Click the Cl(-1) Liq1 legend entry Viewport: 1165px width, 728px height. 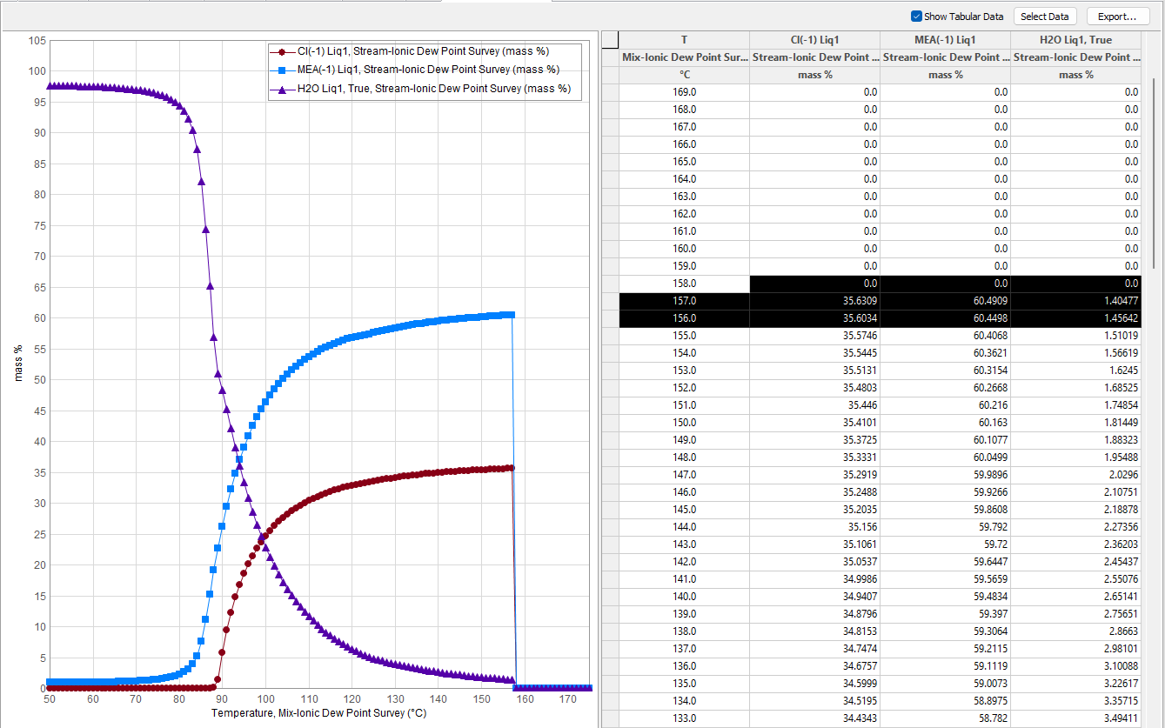[423, 51]
